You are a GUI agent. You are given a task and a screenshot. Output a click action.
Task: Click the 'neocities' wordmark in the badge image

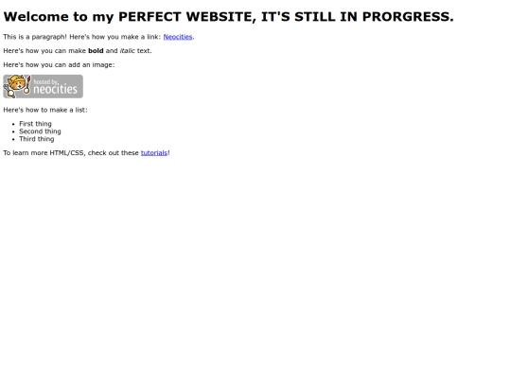point(55,89)
